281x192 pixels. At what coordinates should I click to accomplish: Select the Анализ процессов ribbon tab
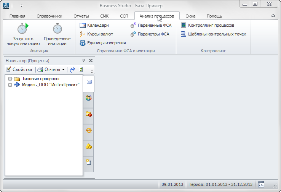pos(157,16)
